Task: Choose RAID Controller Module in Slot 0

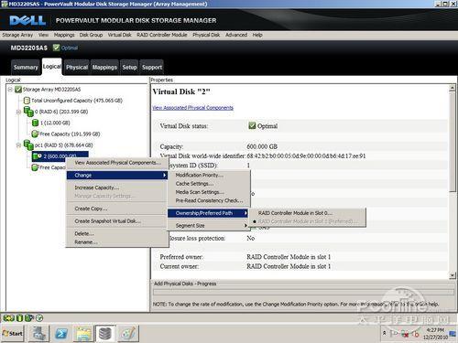Action: coord(308,213)
